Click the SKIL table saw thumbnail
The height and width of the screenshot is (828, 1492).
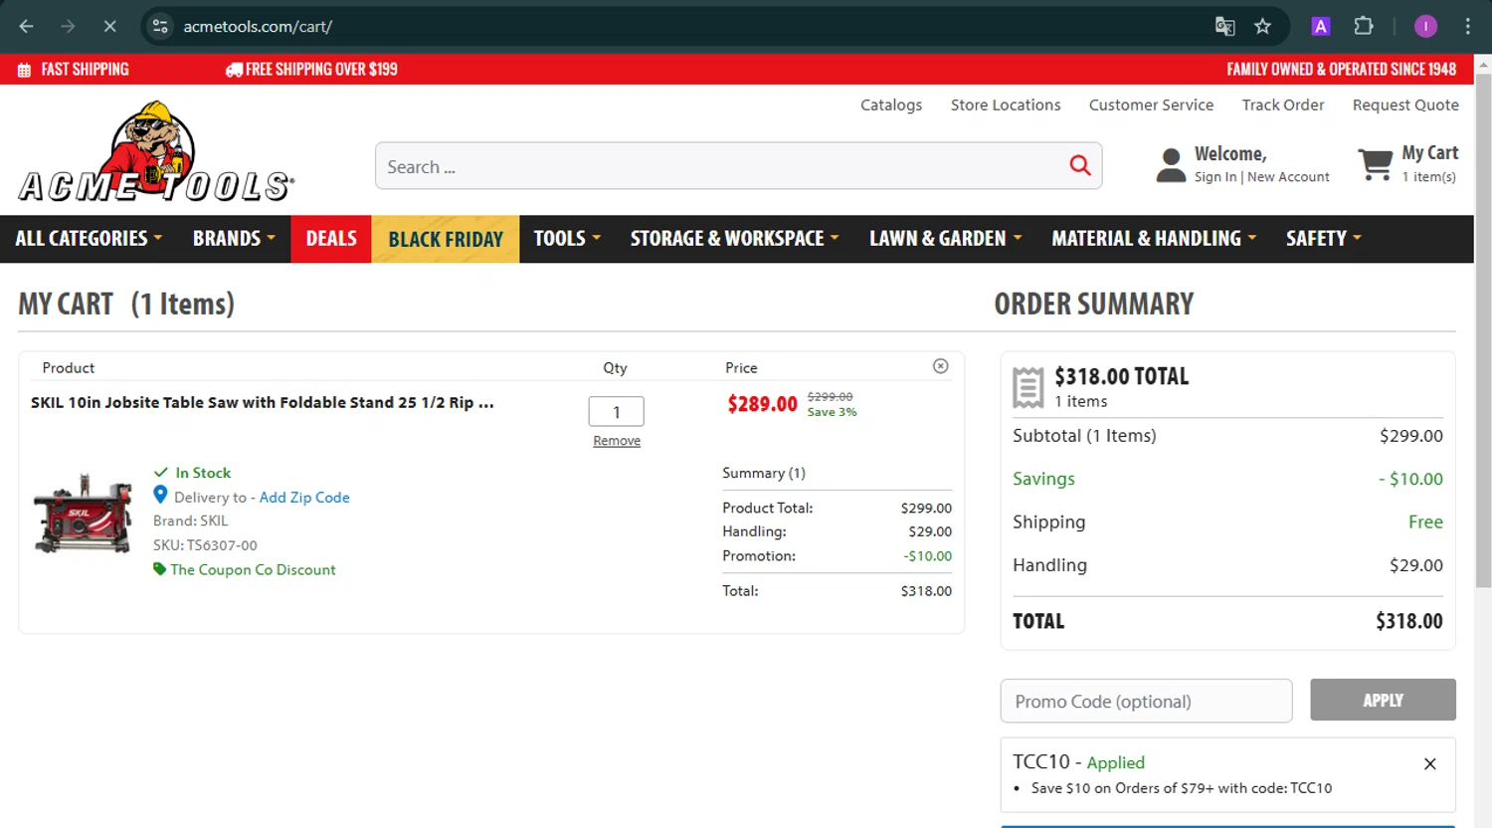(x=83, y=513)
